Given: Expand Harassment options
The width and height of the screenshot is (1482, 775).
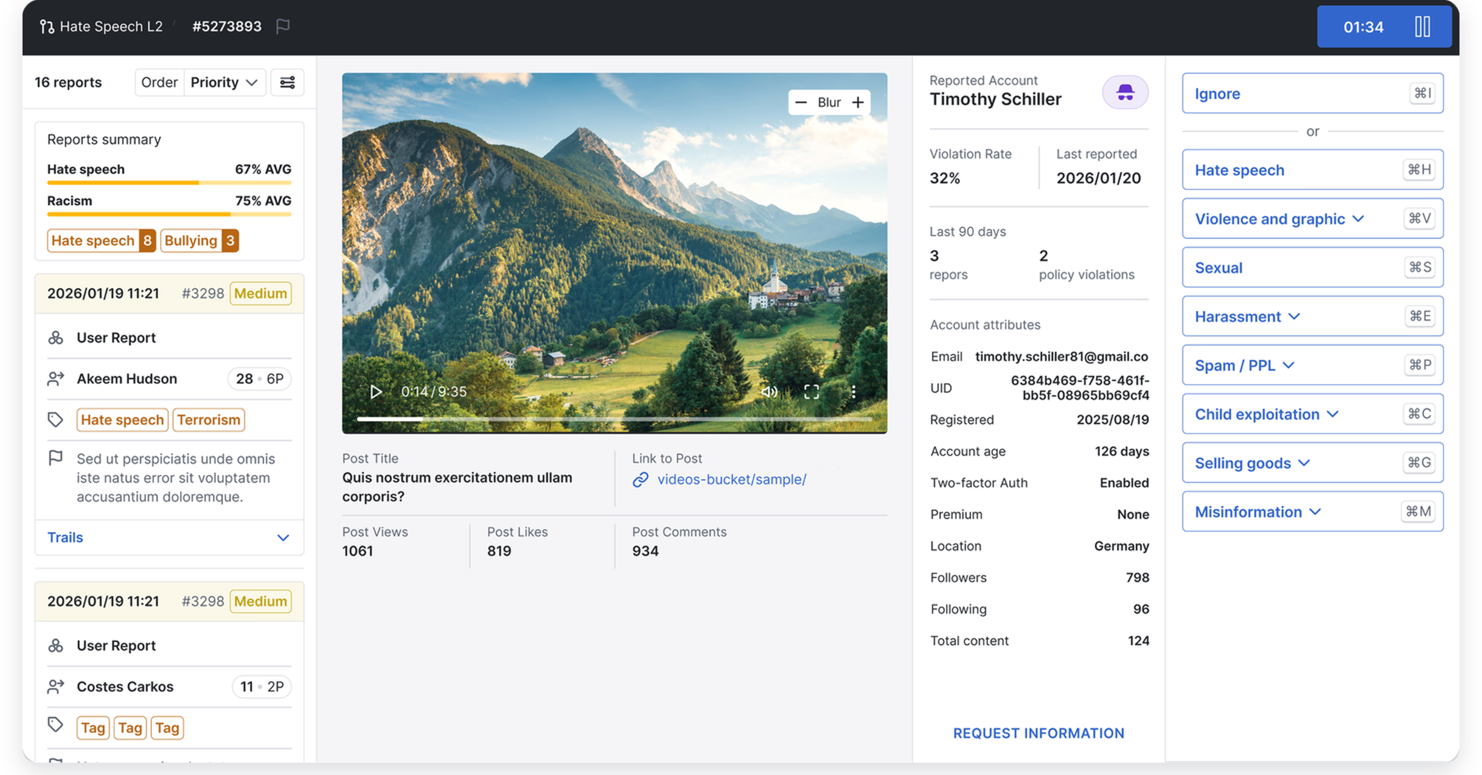Looking at the screenshot, I should (x=1294, y=316).
